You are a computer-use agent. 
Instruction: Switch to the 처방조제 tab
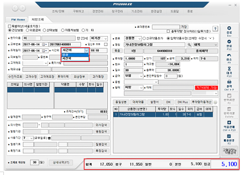point(37,19)
